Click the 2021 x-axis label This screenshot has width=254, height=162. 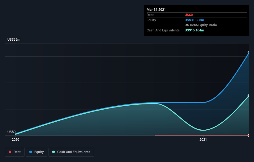tap(203, 140)
